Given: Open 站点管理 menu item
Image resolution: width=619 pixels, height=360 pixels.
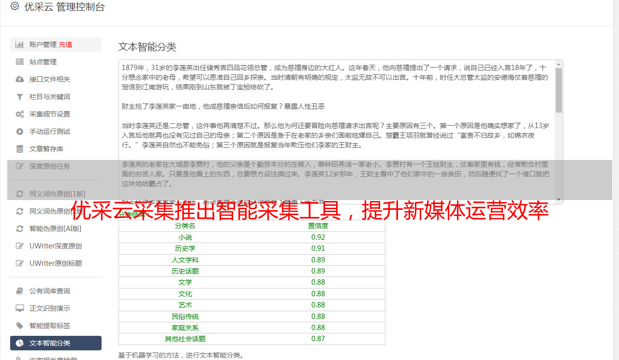Looking at the screenshot, I should coord(56,62).
